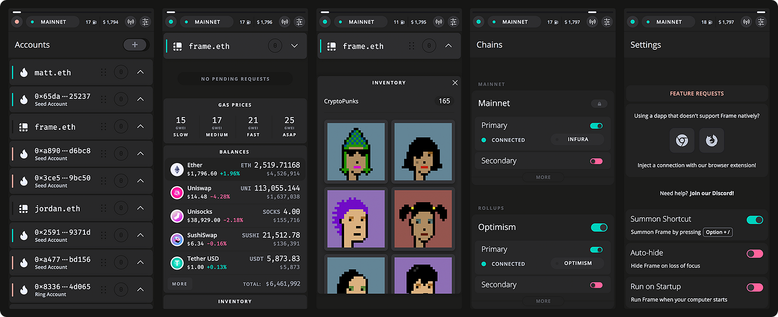Open request count badge on 0xa890…d6bc8 row
This screenshot has width=778, height=317.
(x=121, y=153)
